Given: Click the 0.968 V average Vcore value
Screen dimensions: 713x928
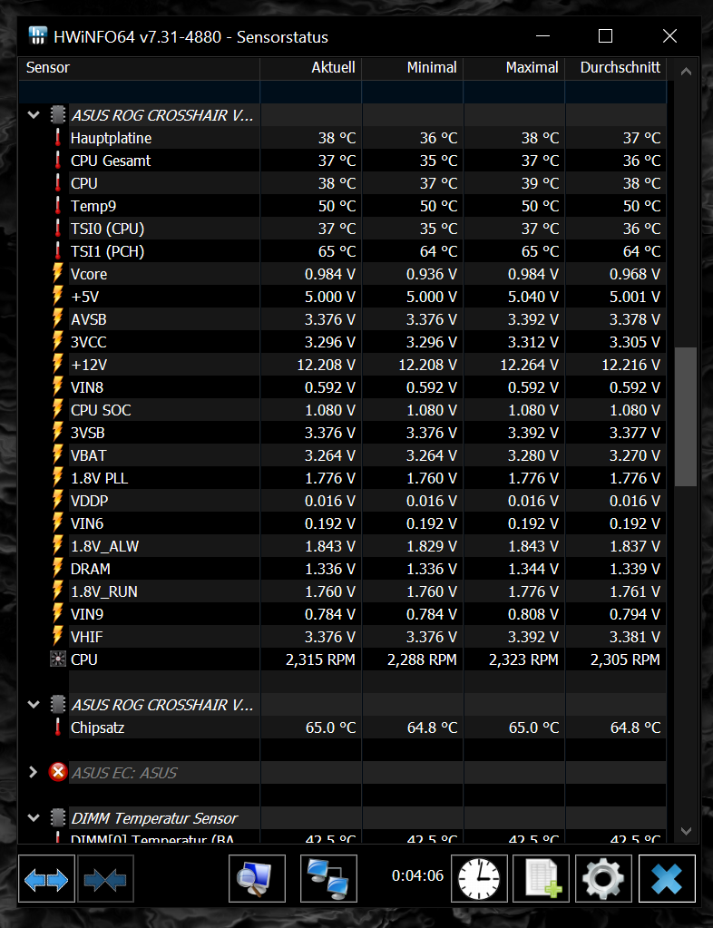Looking at the screenshot, I should (x=635, y=274).
